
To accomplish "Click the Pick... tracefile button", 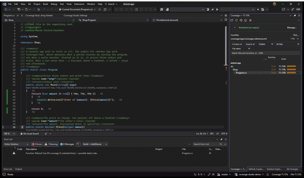I will (296, 35).
